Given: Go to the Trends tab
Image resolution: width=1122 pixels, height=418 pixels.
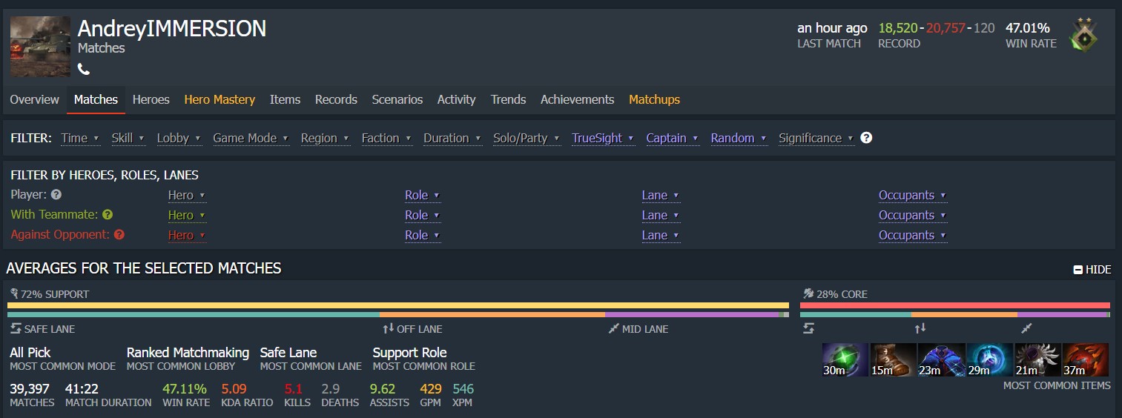Looking at the screenshot, I should (508, 99).
